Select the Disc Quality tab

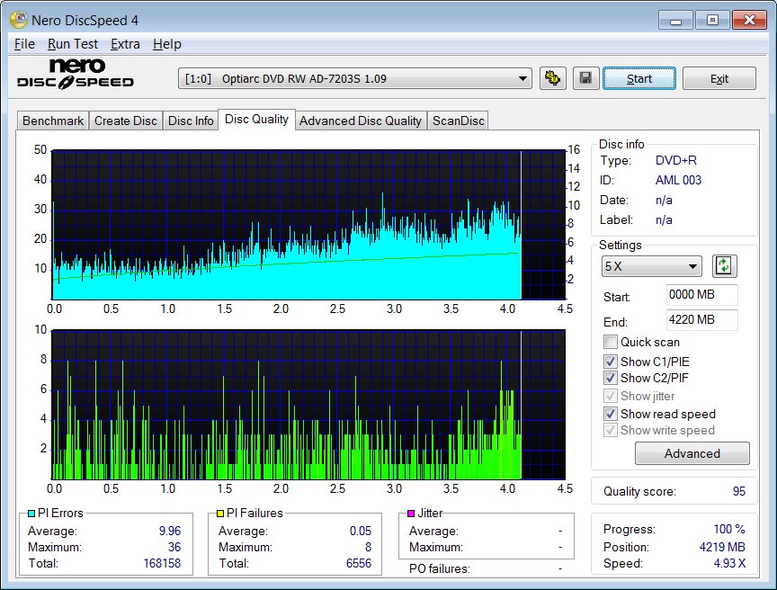tap(256, 120)
